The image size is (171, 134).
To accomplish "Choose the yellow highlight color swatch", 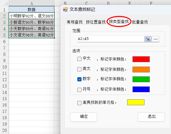I will click(x=136, y=102).
